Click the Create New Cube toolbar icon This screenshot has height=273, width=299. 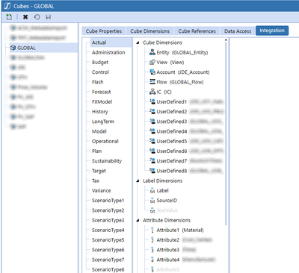9,17
